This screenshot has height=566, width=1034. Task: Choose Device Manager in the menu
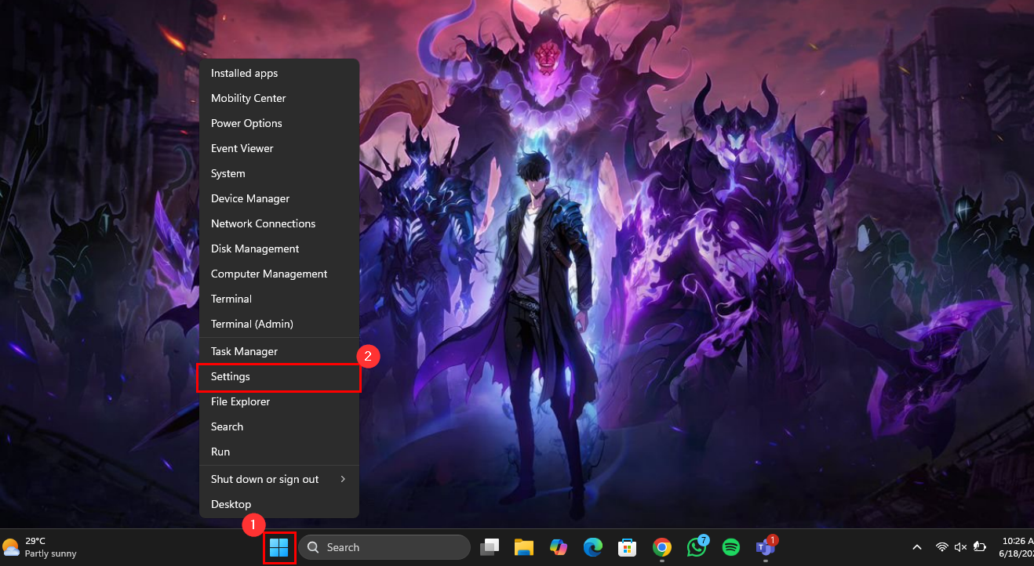tap(250, 199)
